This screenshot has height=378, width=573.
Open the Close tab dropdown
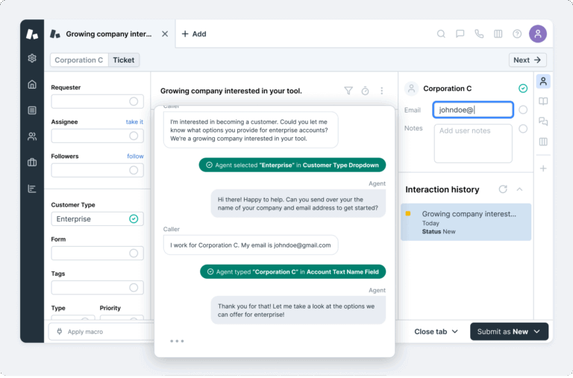436,332
